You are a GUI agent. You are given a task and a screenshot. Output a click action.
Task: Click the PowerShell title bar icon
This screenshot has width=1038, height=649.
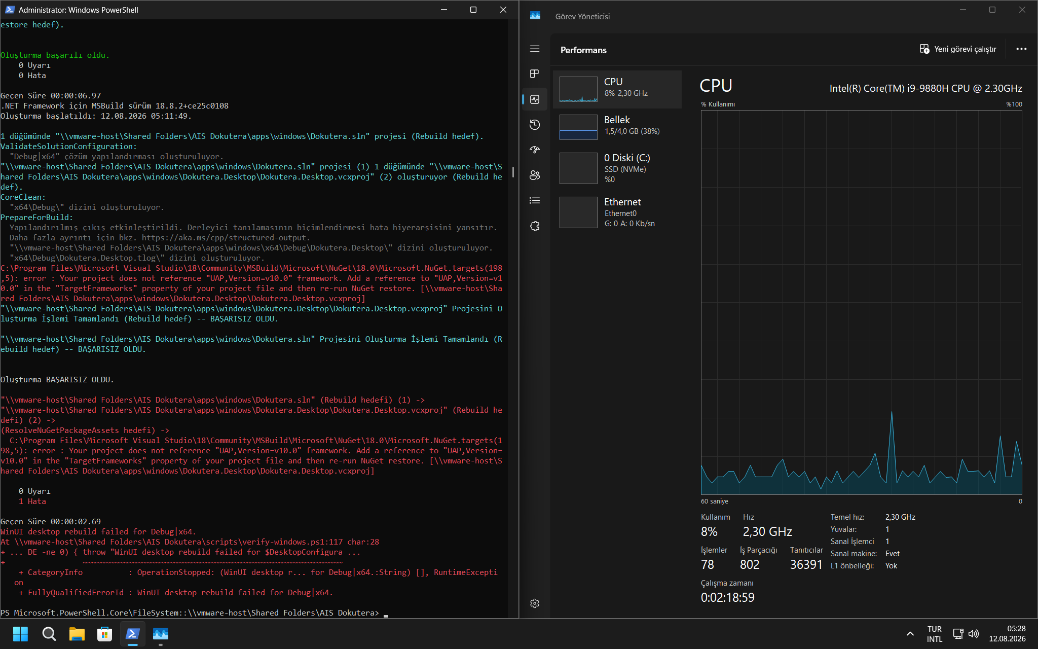coord(10,10)
